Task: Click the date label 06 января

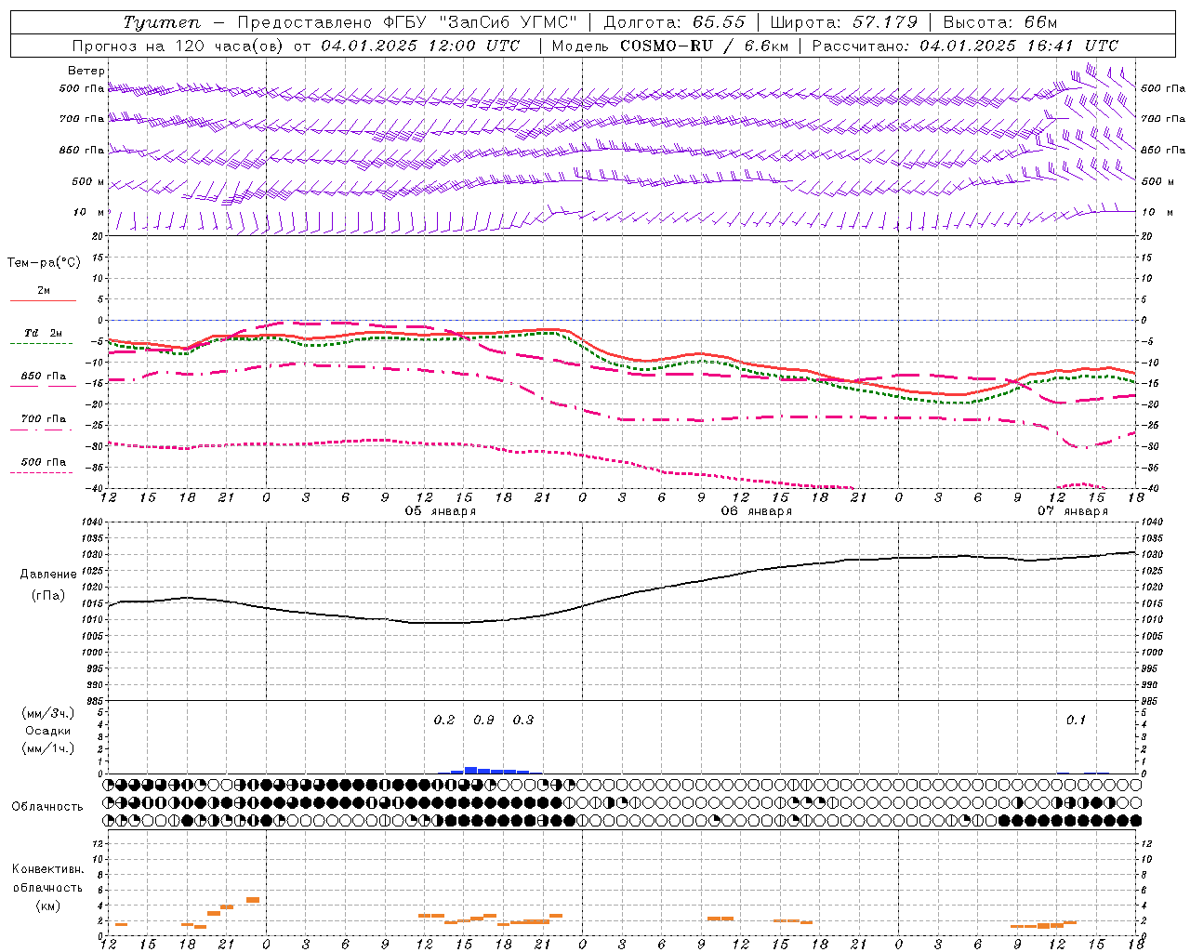Action: click(x=756, y=511)
